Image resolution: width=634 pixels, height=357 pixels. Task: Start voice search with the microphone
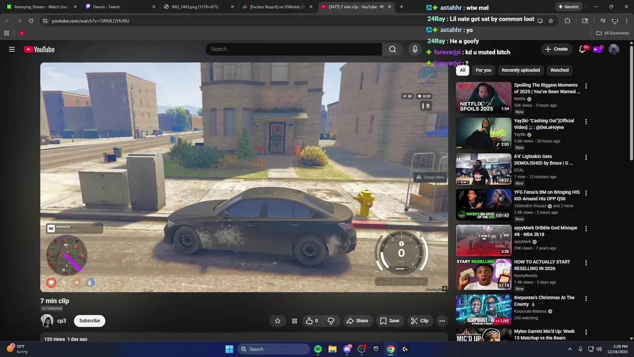415,49
